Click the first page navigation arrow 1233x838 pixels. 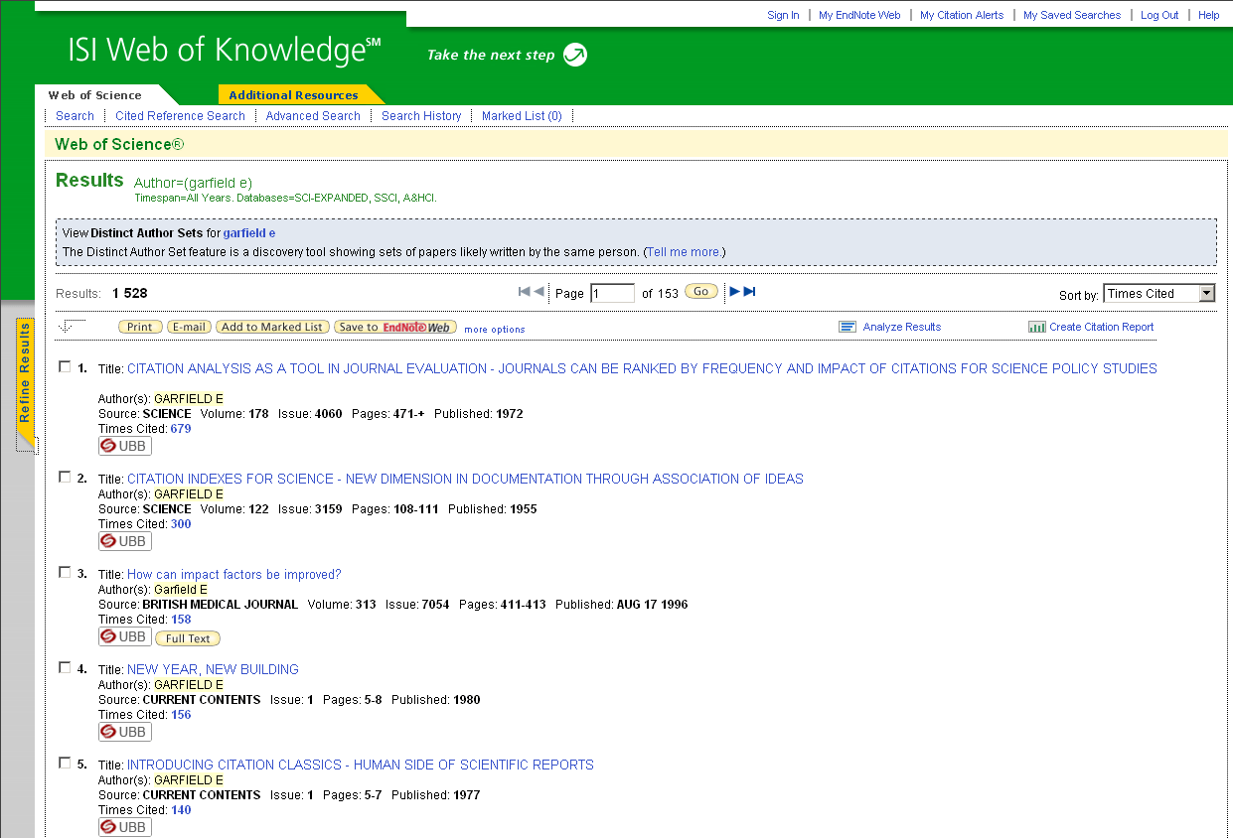click(x=524, y=291)
